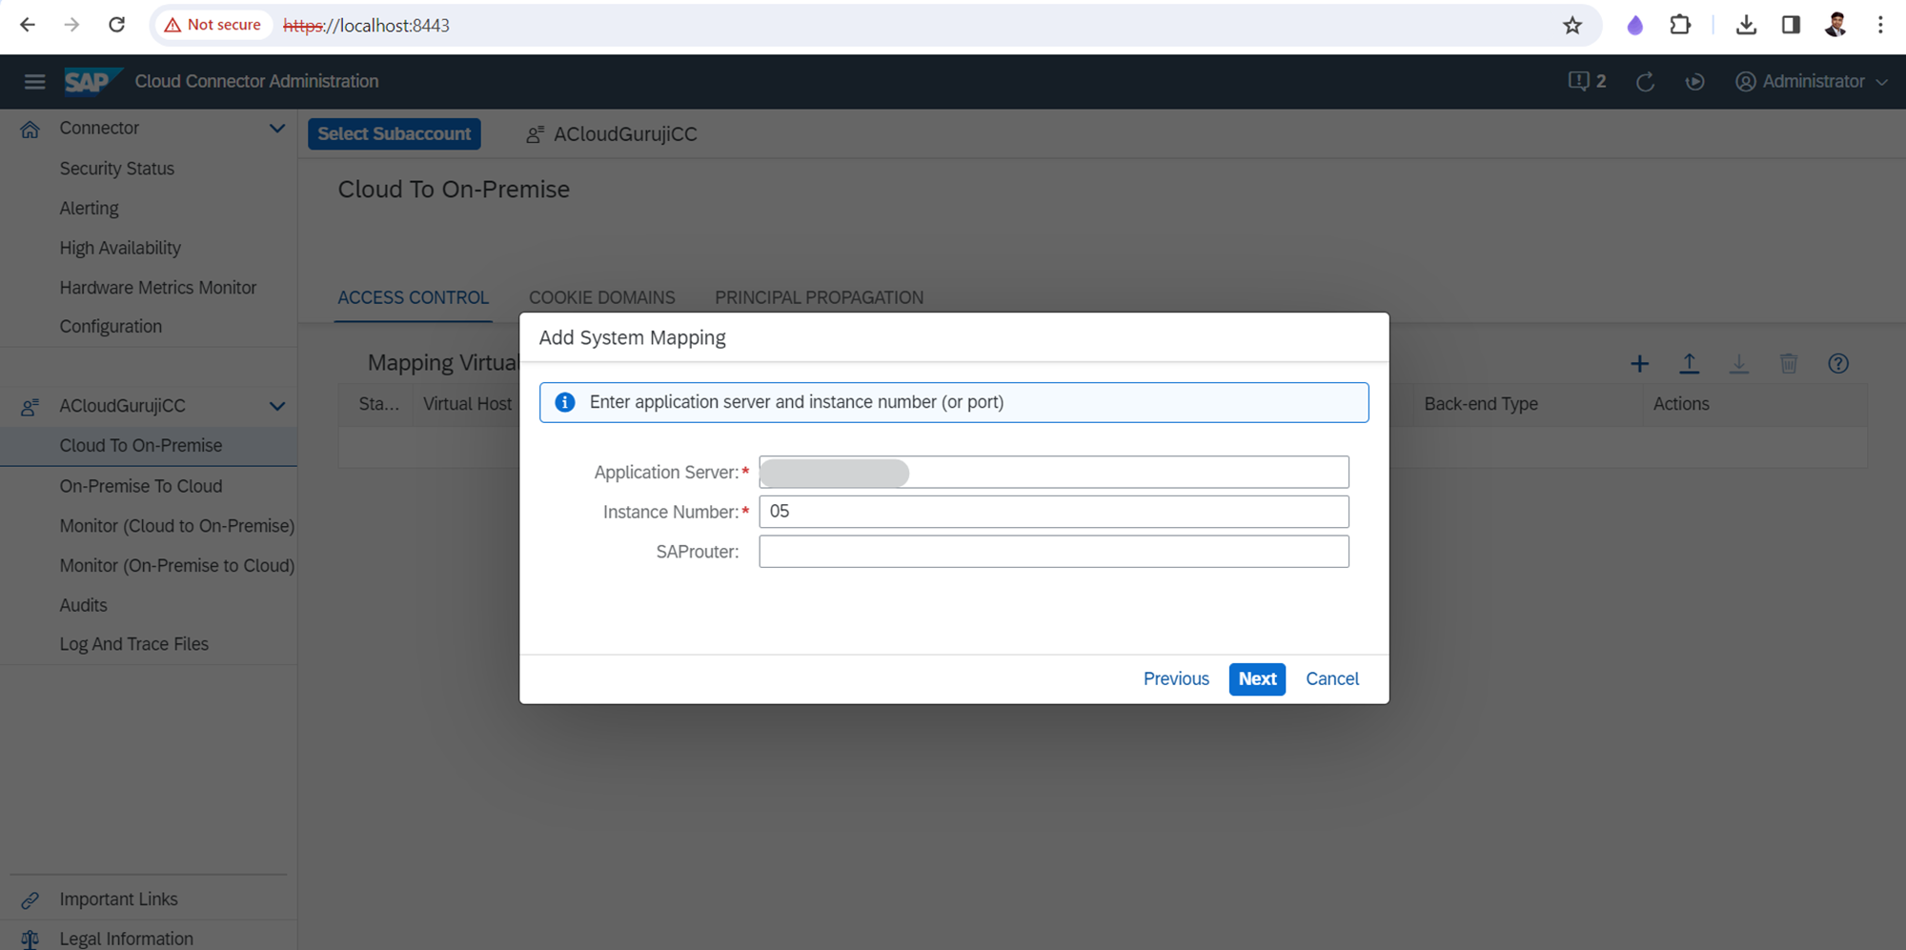Screen dimensions: 1906x950
Task: Click the import upload arrow icon
Action: pyautogui.click(x=1689, y=364)
